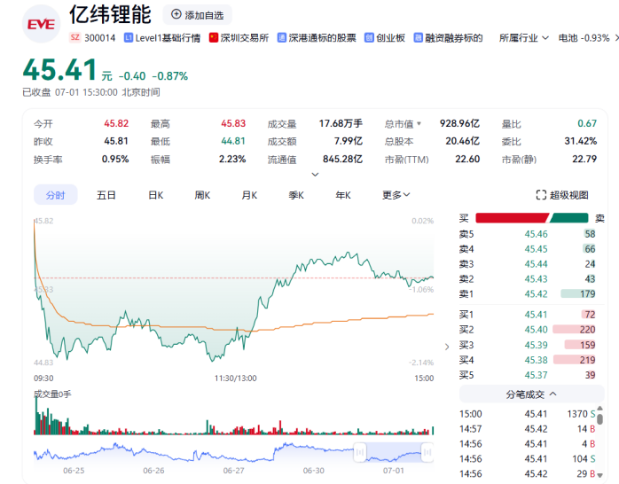The height and width of the screenshot is (484, 619).
Task: Add stock via 添加自选 button
Action: [x=198, y=15]
